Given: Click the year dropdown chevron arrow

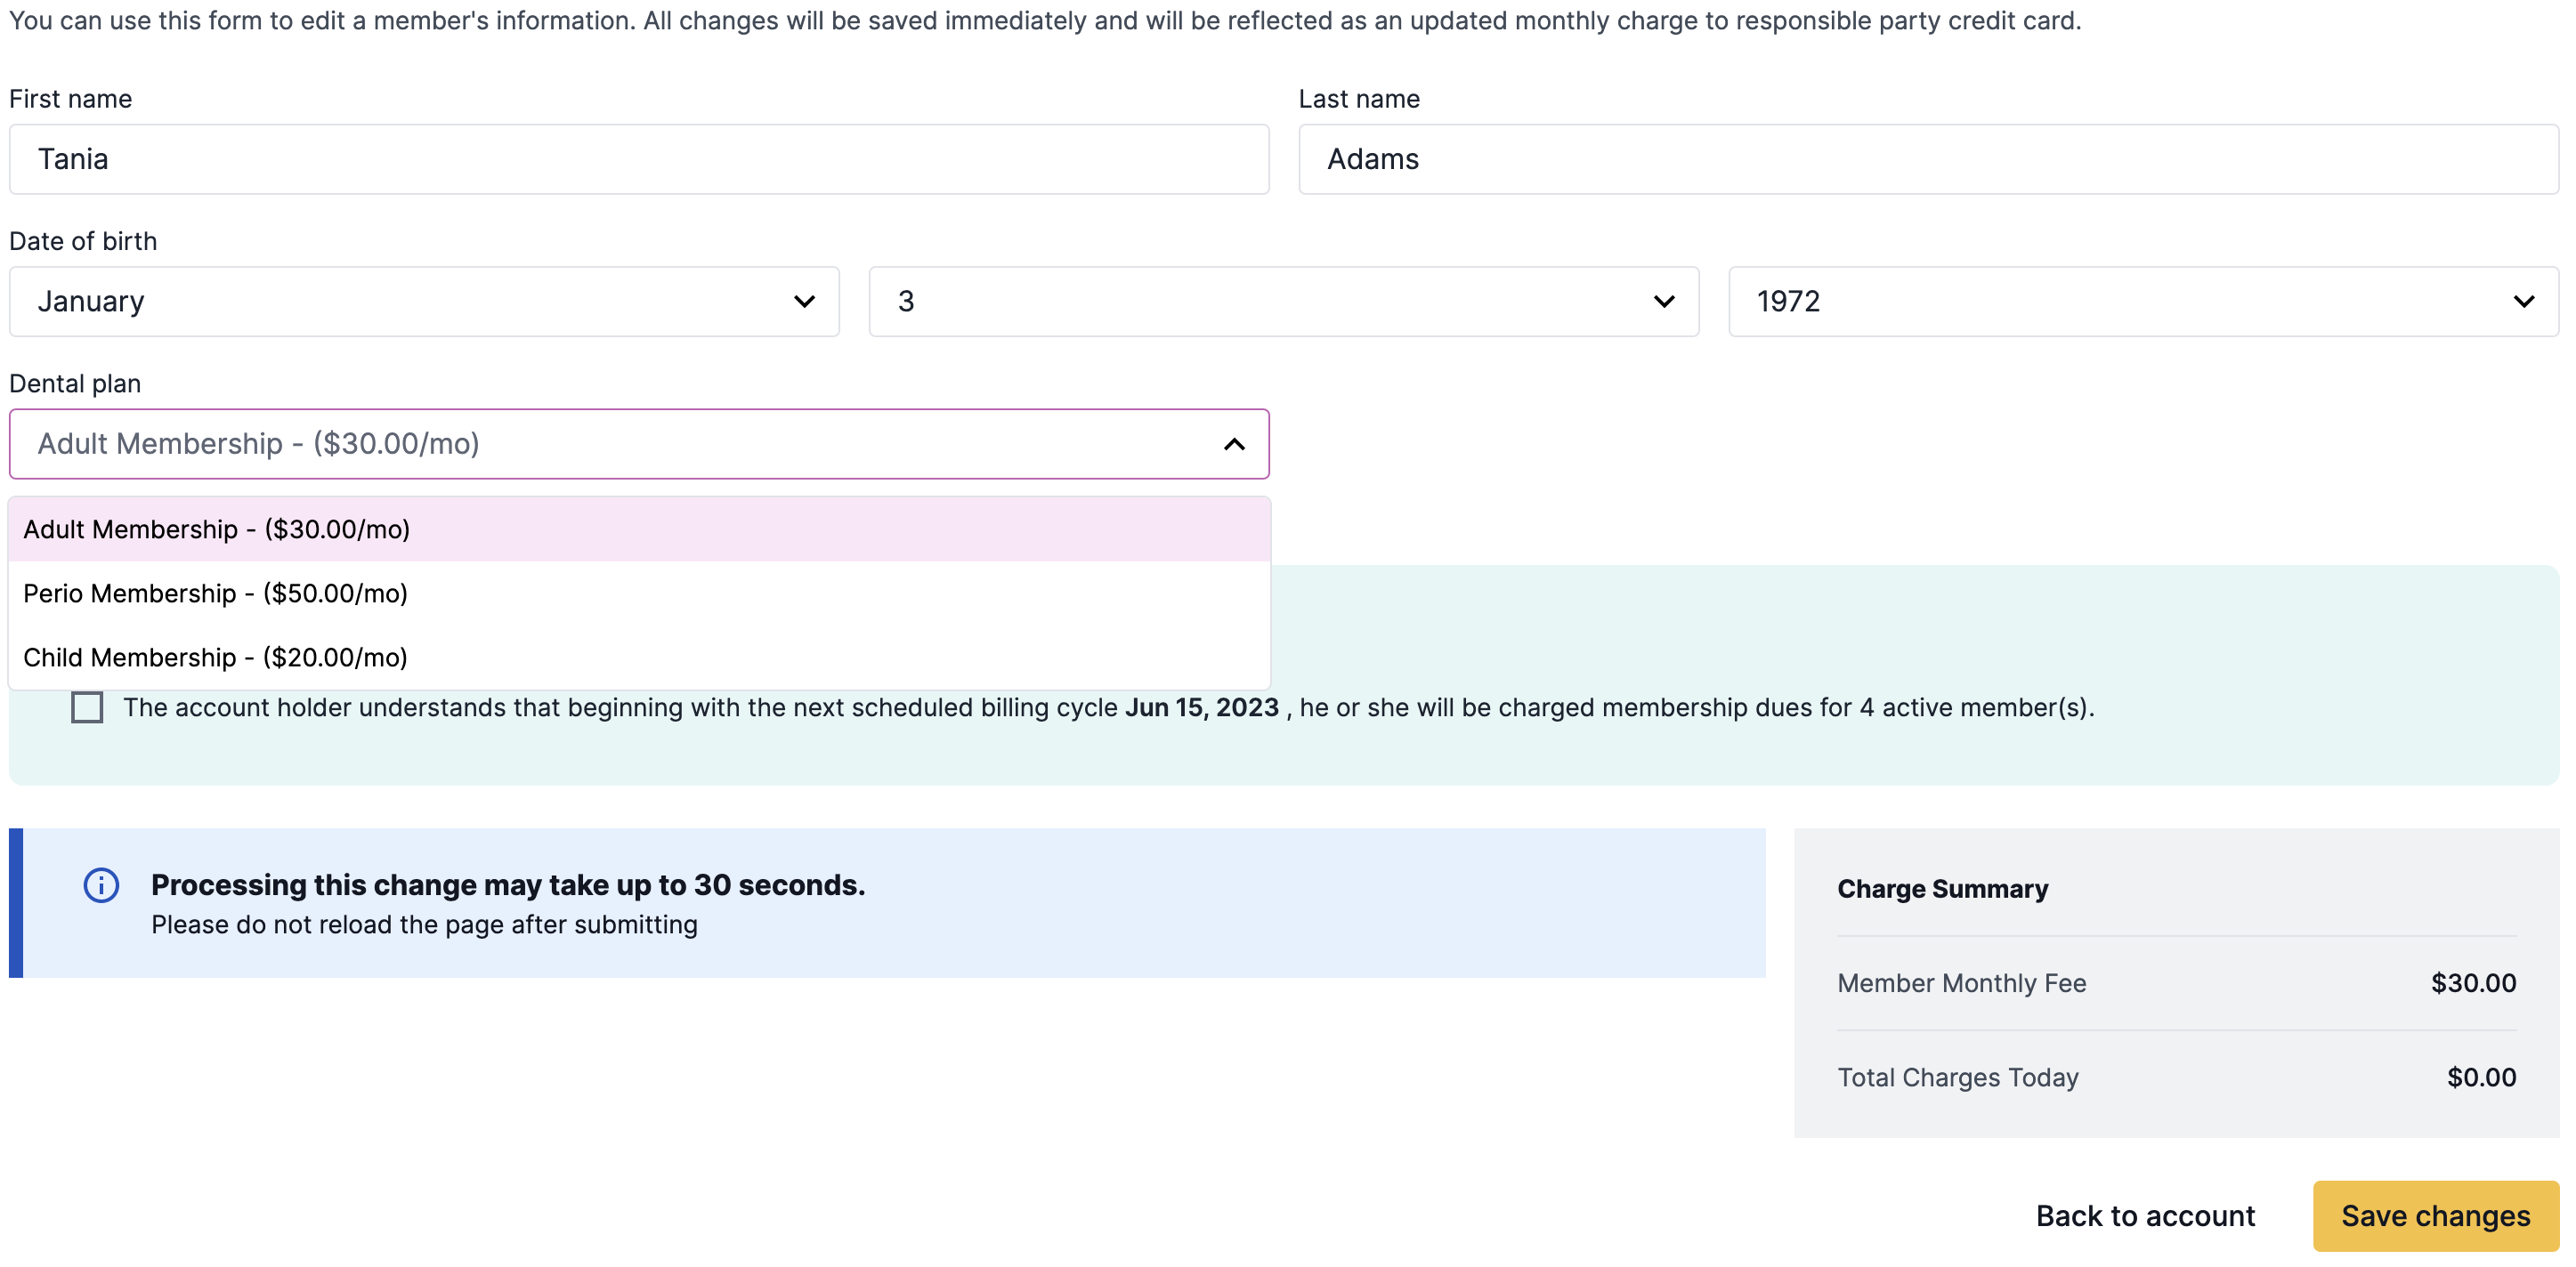Looking at the screenshot, I should coord(2523,302).
